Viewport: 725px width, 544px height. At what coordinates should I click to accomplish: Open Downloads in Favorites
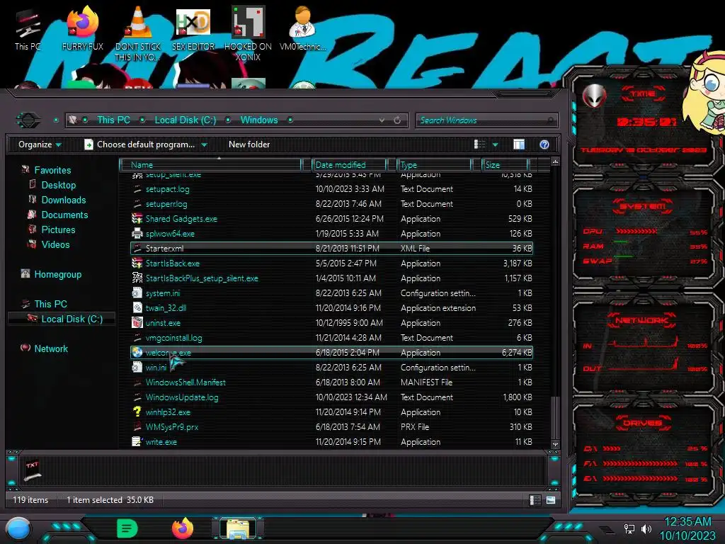pos(63,200)
